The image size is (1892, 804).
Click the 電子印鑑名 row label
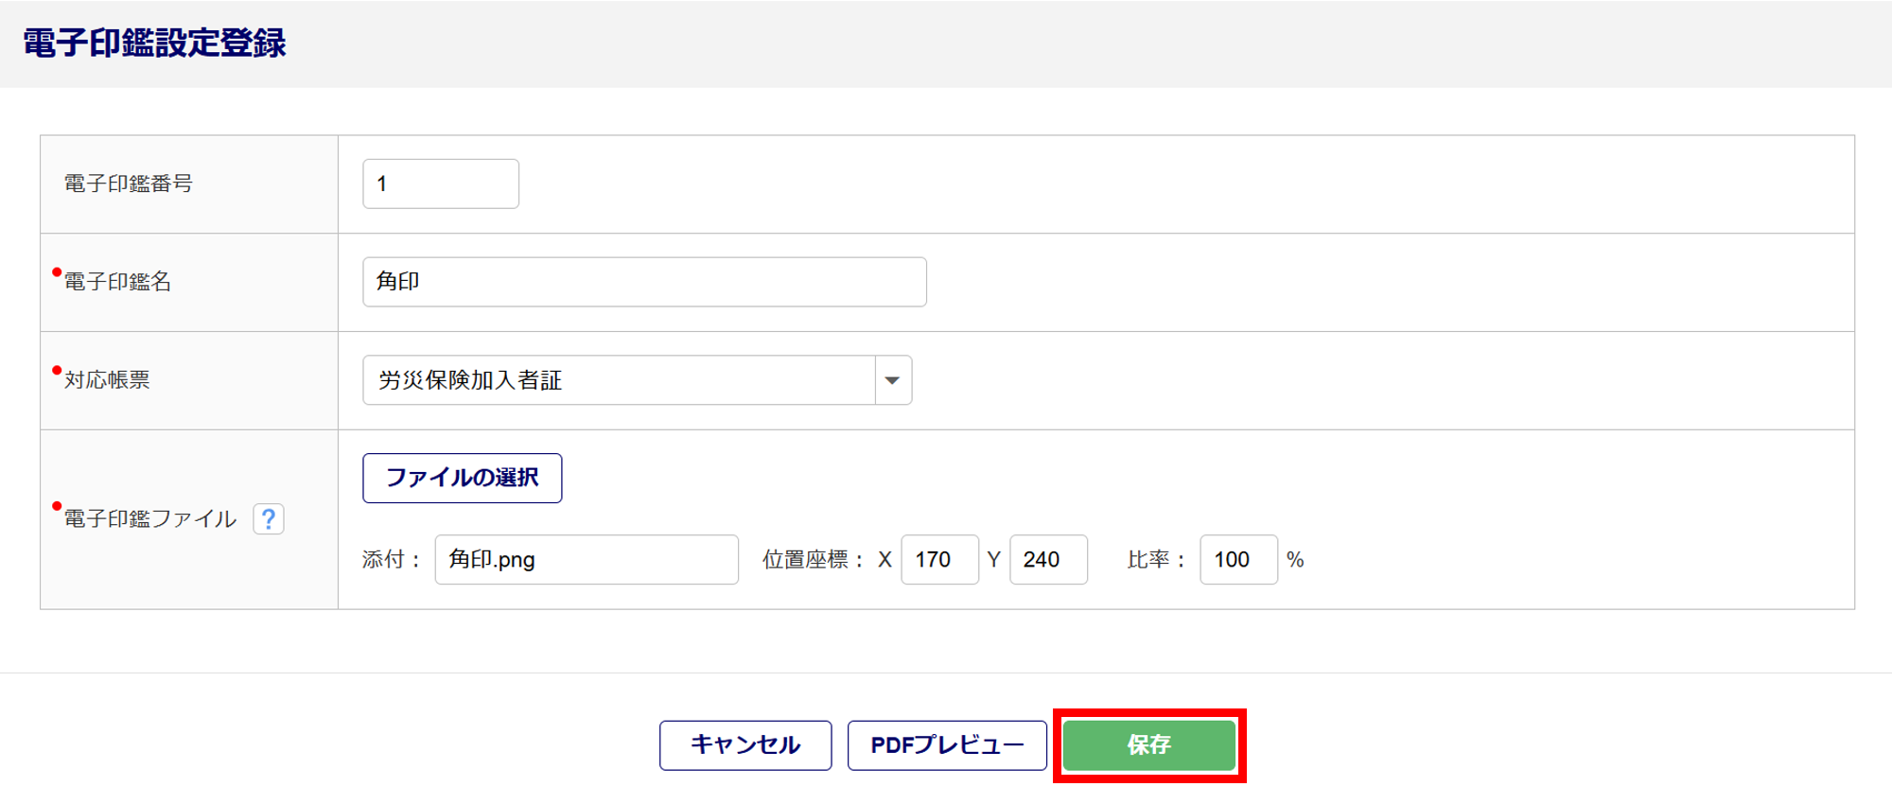click(x=117, y=282)
